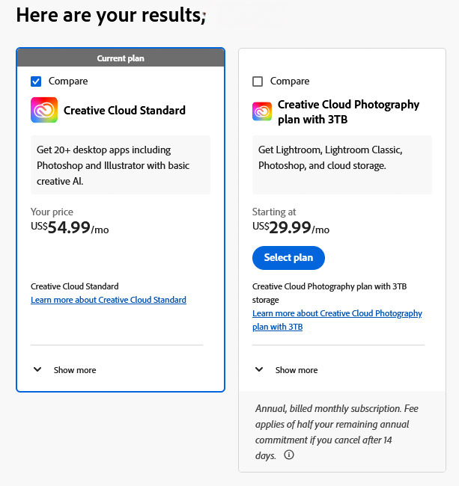Click the Creative Cloud Photography plan logo

point(262,111)
